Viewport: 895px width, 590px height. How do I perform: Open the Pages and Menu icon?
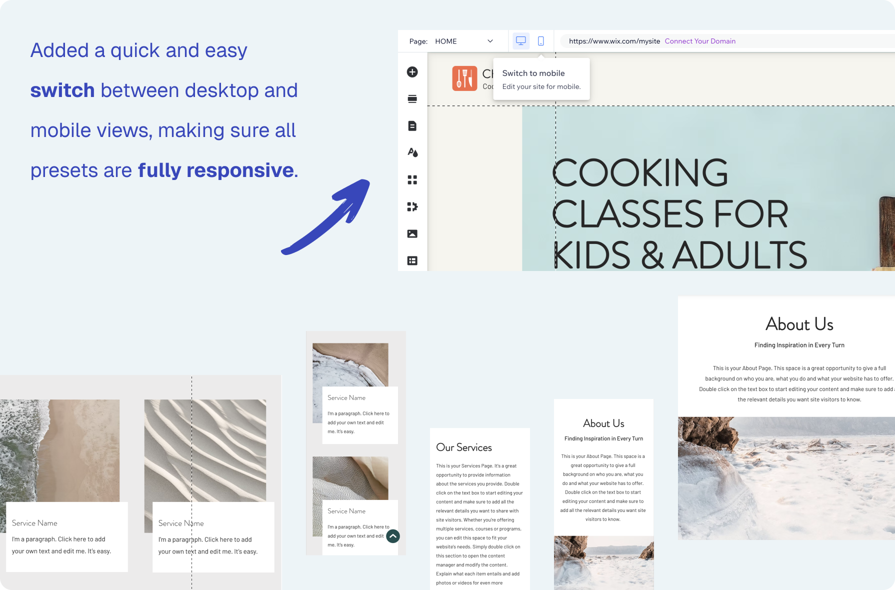click(x=412, y=126)
